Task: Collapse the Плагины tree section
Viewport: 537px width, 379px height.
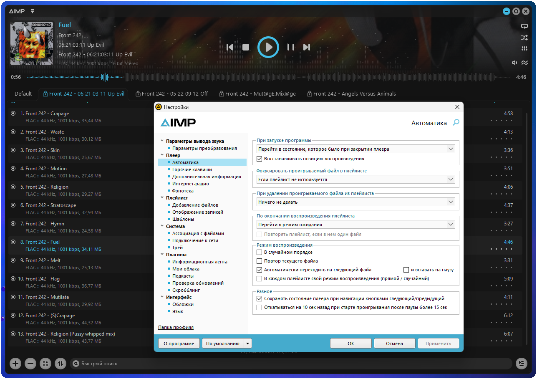Action: (x=162, y=255)
